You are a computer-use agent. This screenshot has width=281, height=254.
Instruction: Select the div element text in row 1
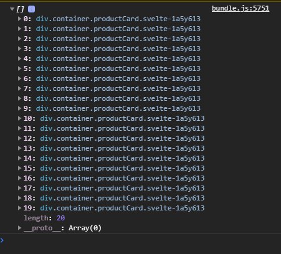coord(118,29)
